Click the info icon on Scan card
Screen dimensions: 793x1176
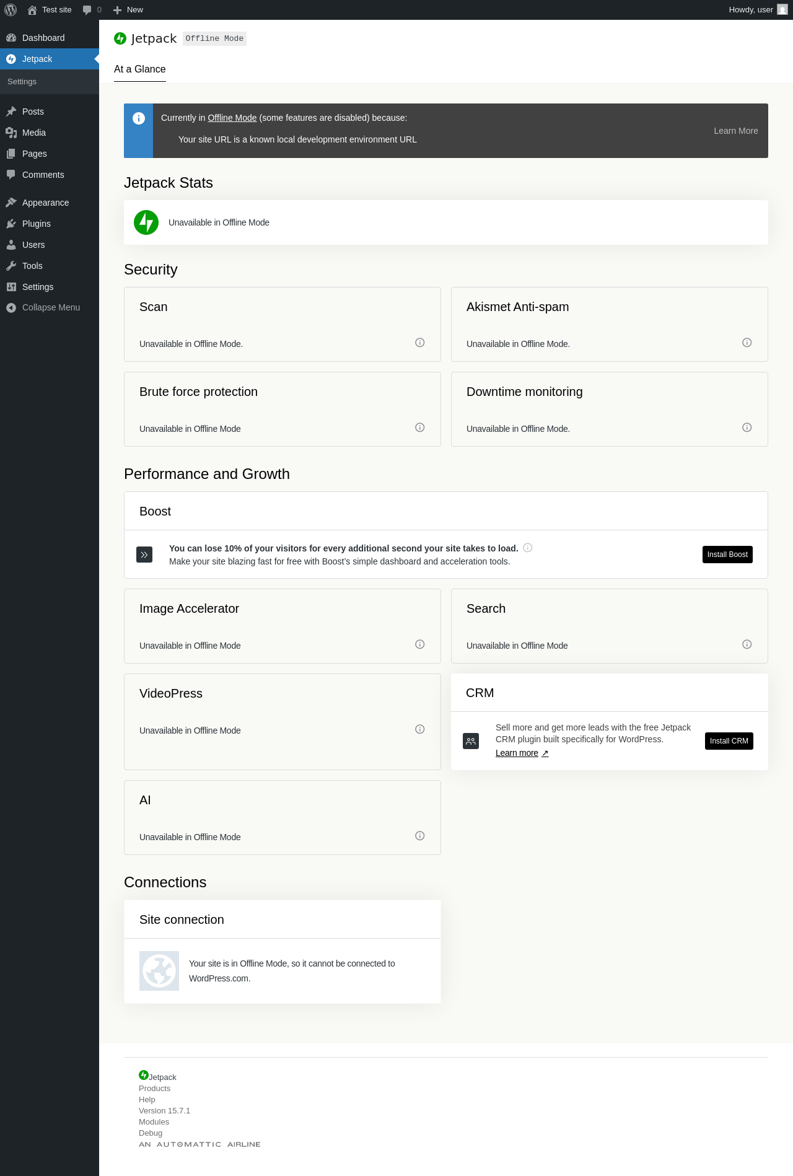pyautogui.click(x=419, y=343)
